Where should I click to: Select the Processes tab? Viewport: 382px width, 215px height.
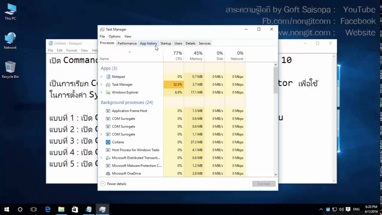pos(107,43)
